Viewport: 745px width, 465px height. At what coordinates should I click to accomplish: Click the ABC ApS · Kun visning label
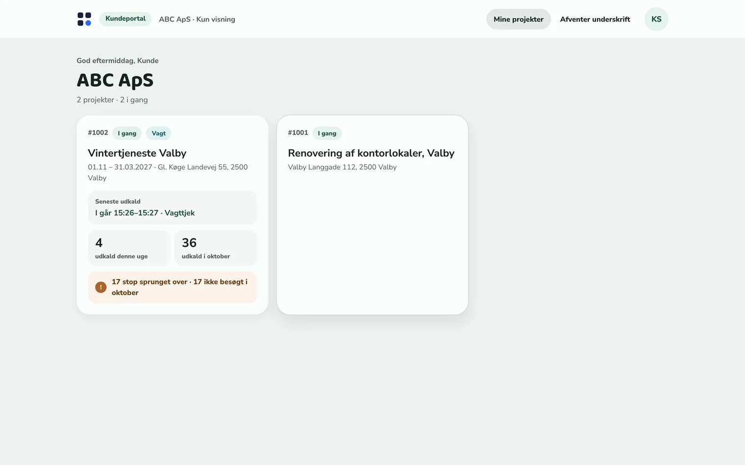click(197, 19)
